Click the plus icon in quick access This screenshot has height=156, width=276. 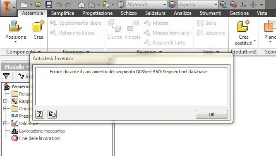(x=253, y=5)
